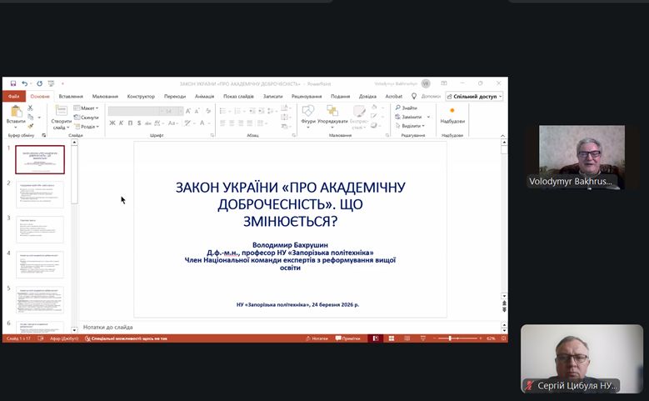The image size is (649, 401).
Task: Click the Reset (Скинути) slide button
Action: coord(87,118)
